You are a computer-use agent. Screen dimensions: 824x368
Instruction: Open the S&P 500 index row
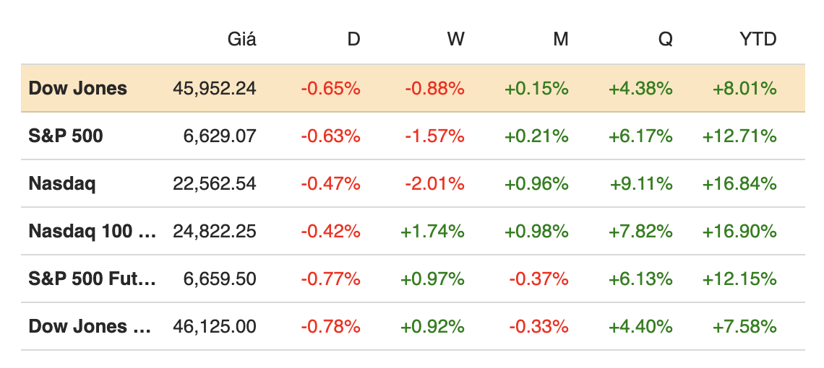[66, 136]
